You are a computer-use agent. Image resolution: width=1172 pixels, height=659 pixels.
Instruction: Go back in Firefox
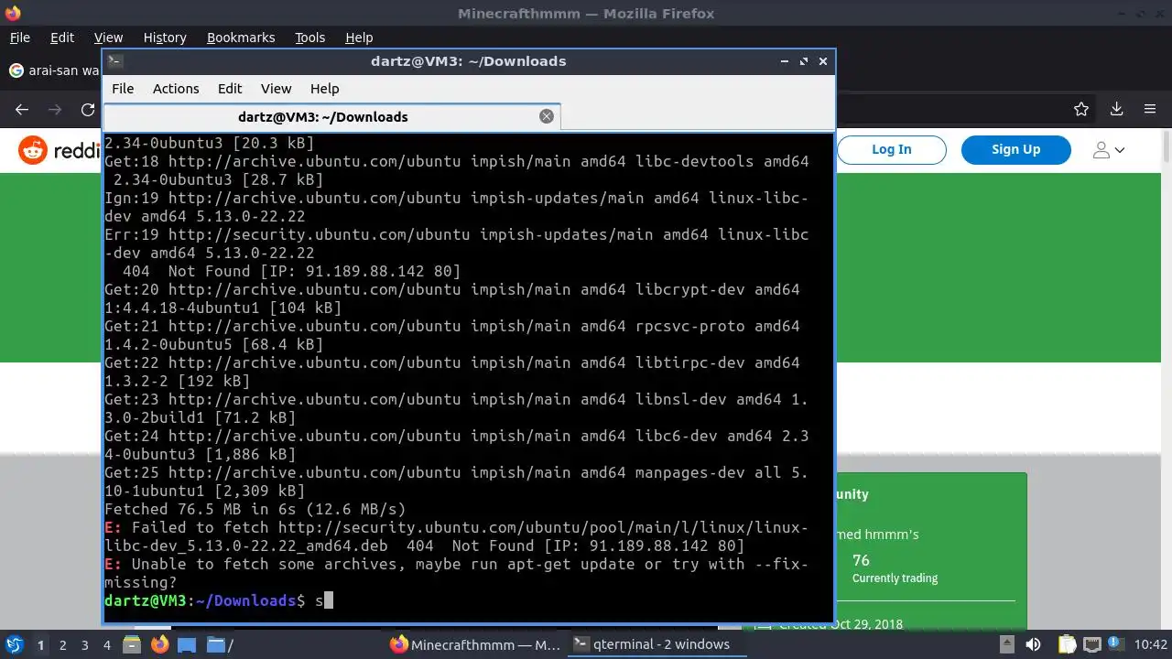pos(22,109)
